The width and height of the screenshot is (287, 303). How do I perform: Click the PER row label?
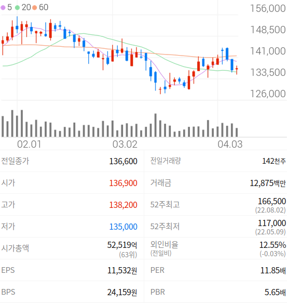pyautogui.click(x=157, y=270)
